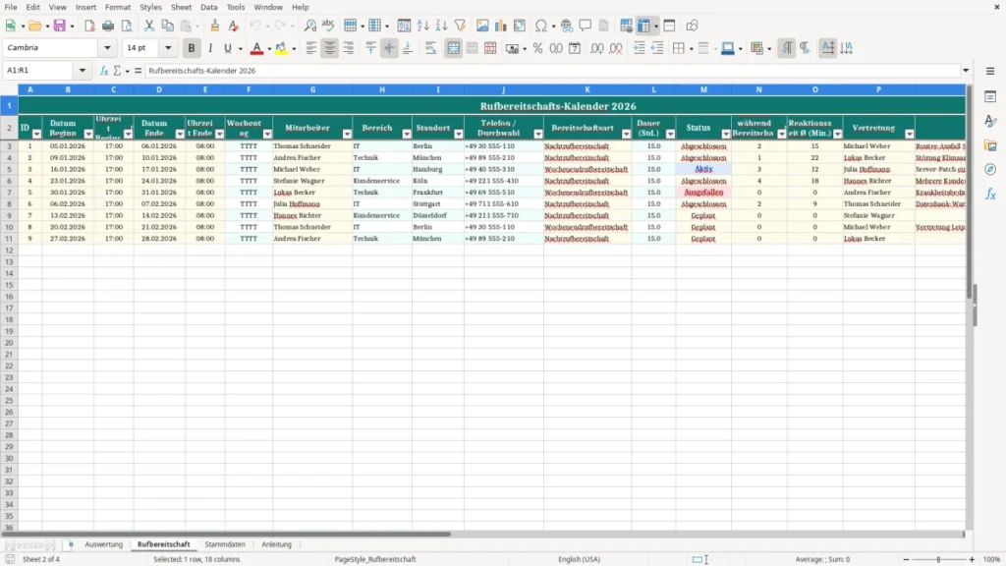This screenshot has height=566, width=1006.
Task: Toggle Wrap Text button
Action: click(x=431, y=48)
